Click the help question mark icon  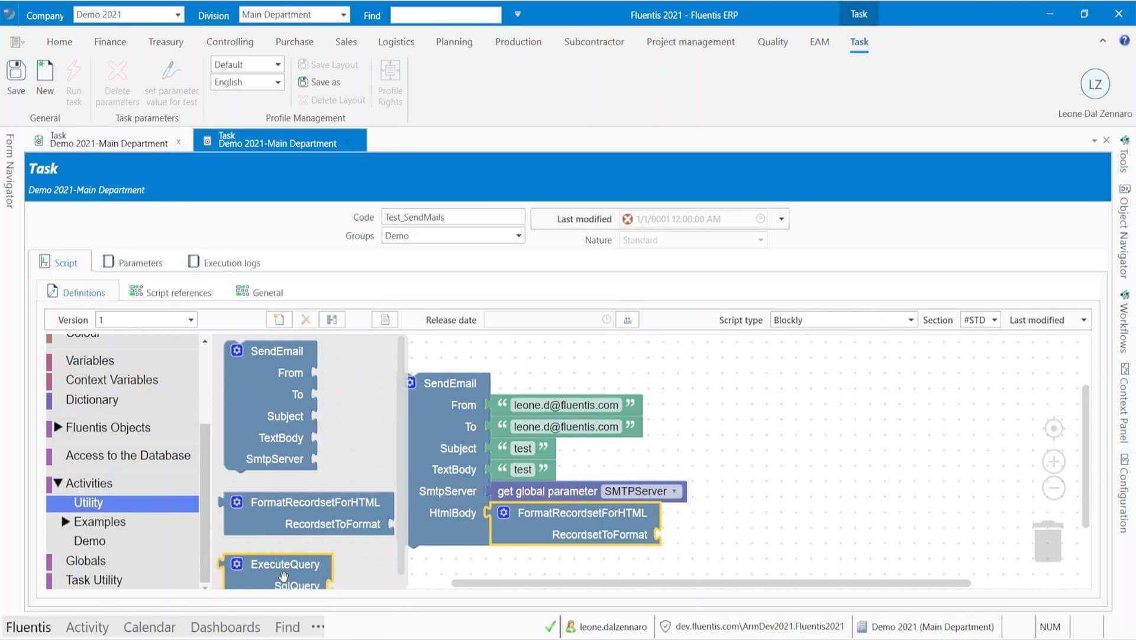pos(1124,40)
